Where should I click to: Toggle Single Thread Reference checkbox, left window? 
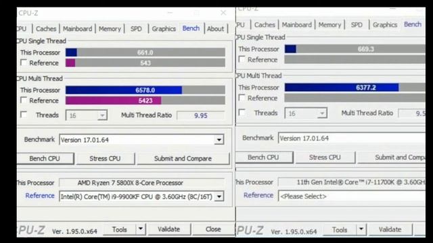[x=24, y=63]
